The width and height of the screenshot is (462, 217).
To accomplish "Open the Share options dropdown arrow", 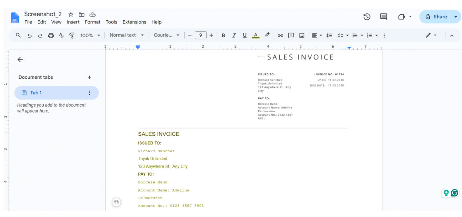I will [455, 17].
